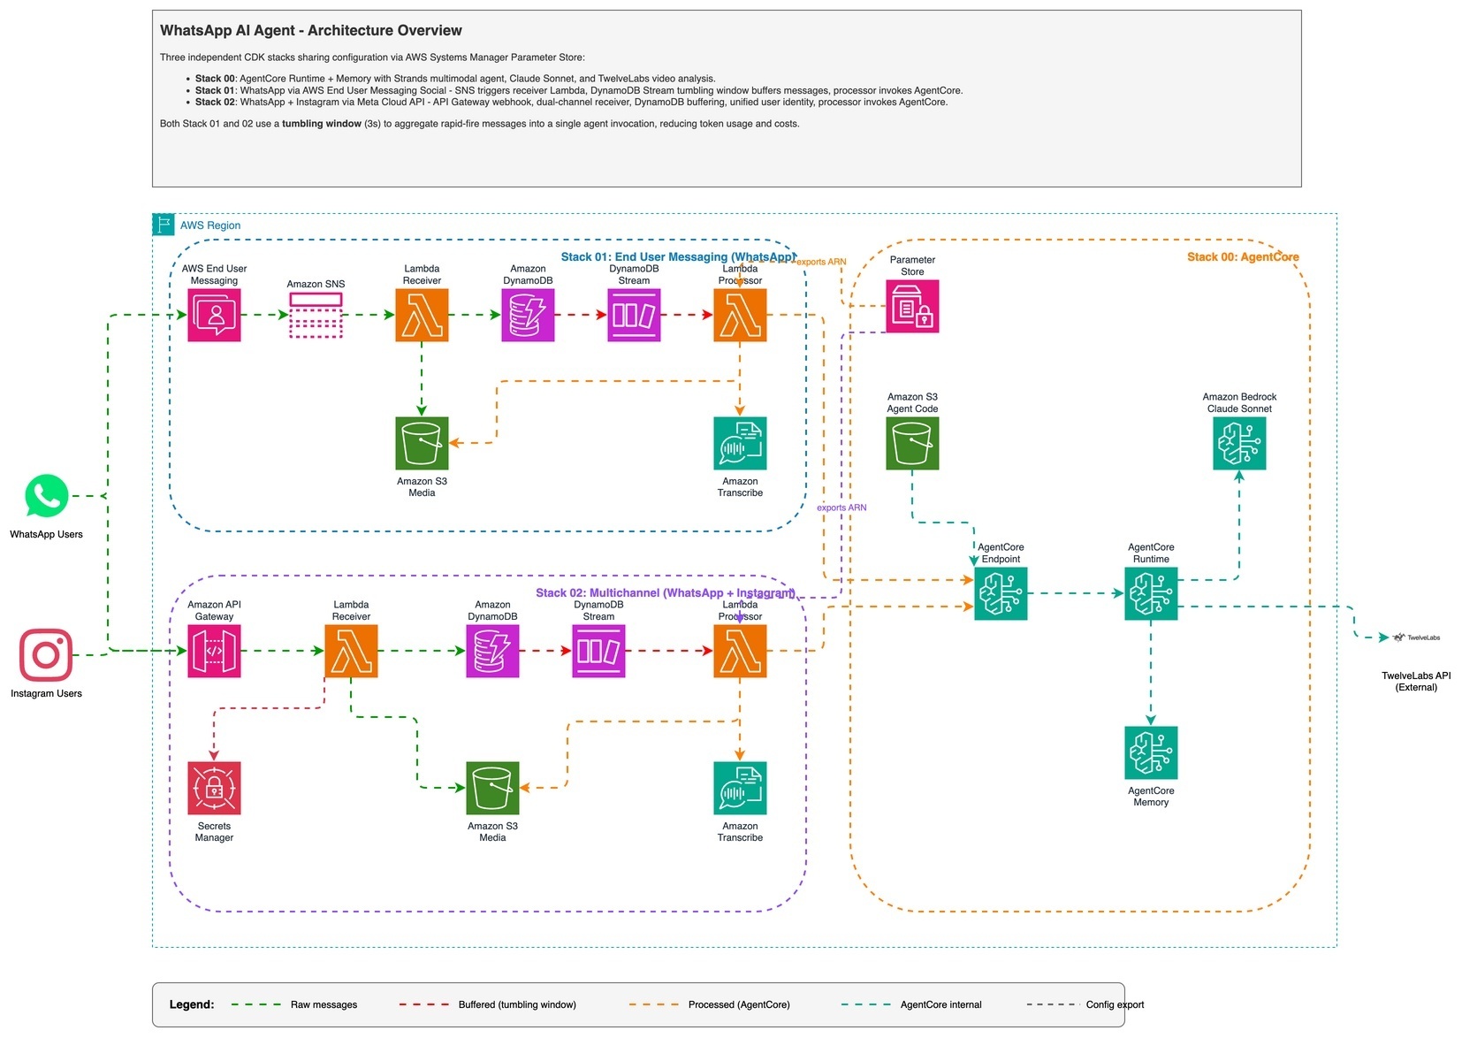Select the Amazon SNS icon

coord(316,315)
